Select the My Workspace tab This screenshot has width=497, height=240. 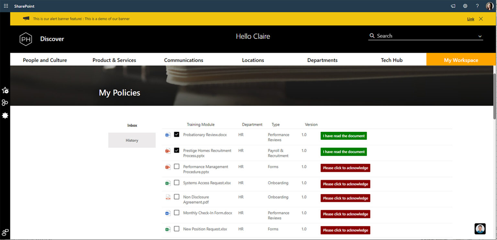461,60
